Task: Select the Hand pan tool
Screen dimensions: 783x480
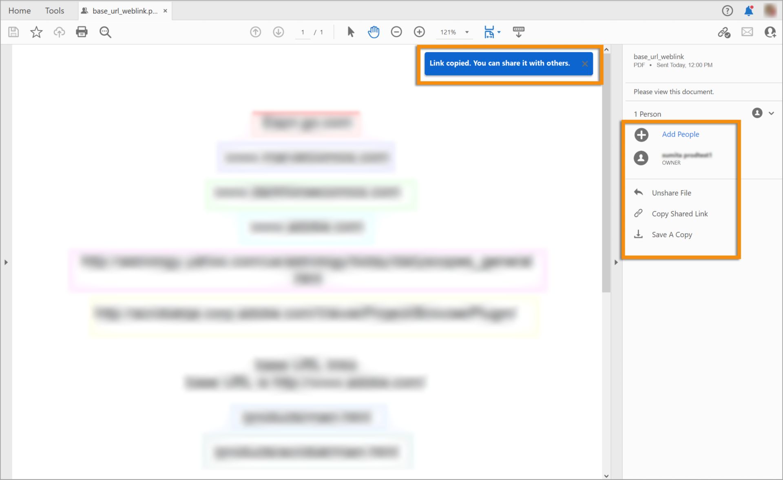Action: pos(373,32)
